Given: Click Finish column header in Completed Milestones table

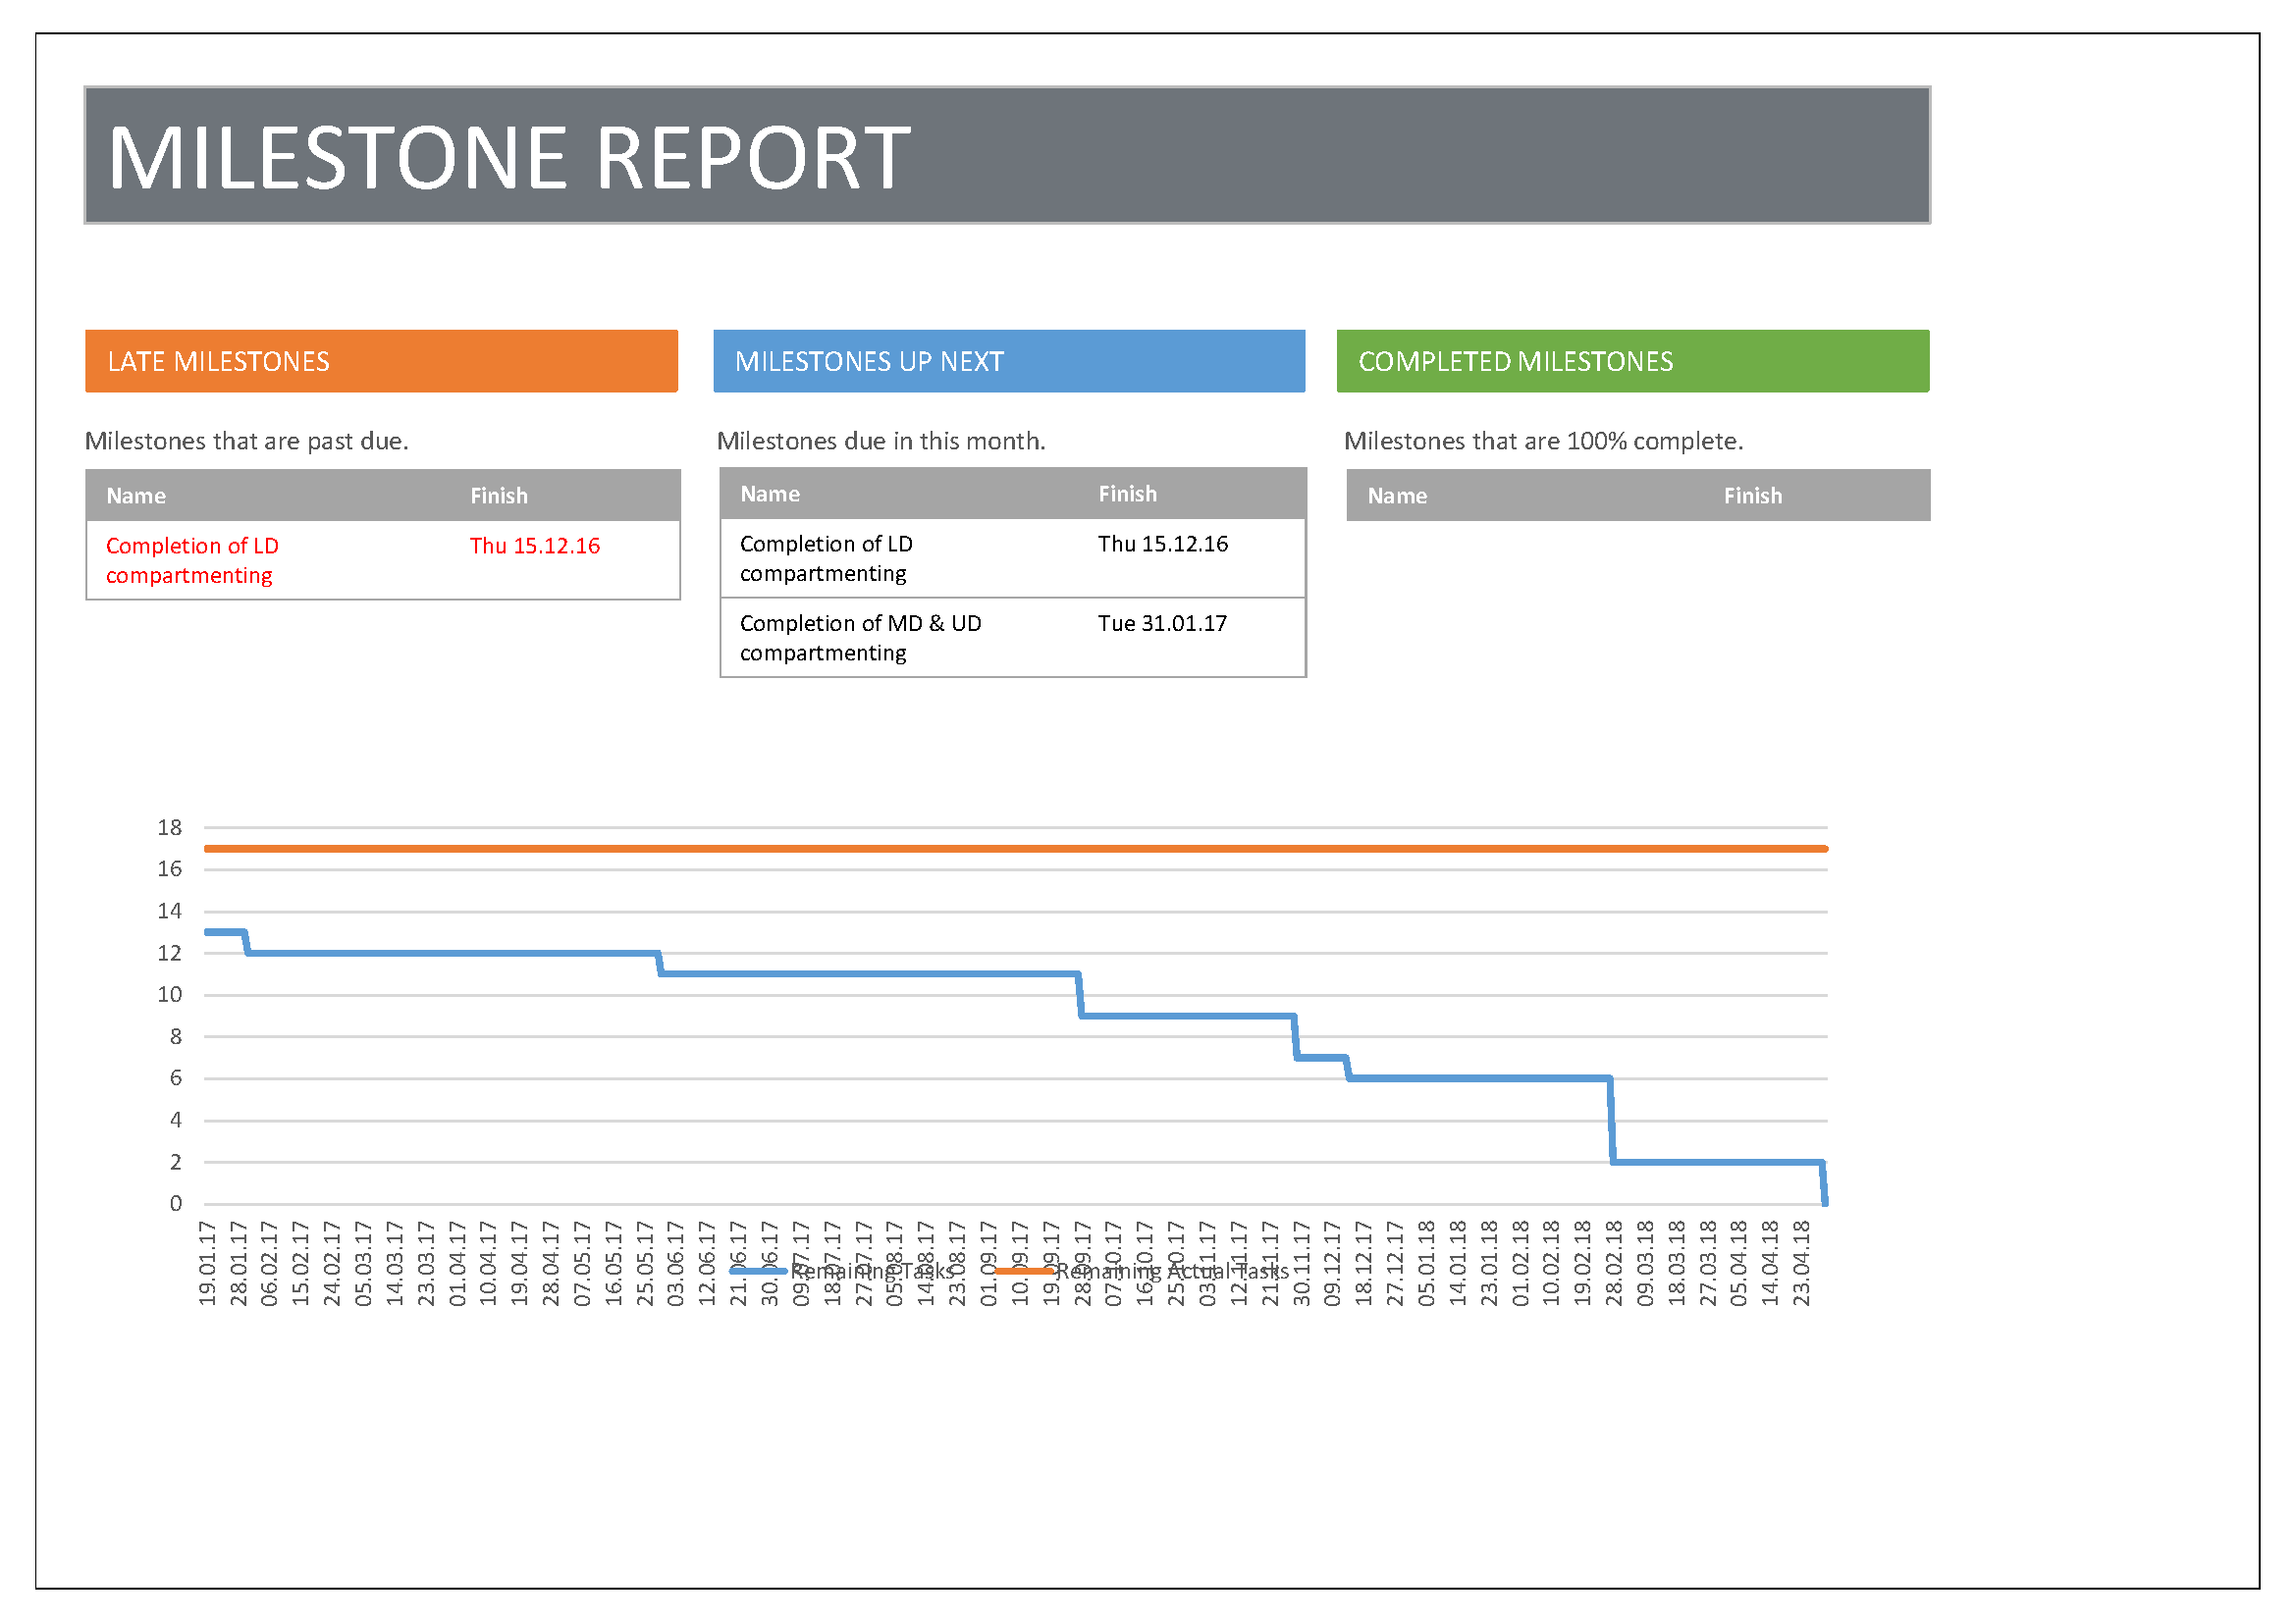Looking at the screenshot, I should 1752,496.
